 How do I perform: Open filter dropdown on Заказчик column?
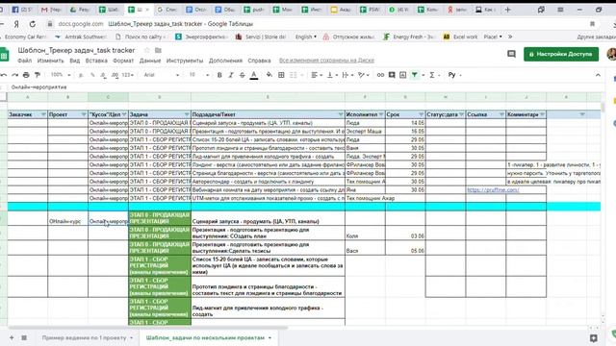(x=43, y=114)
